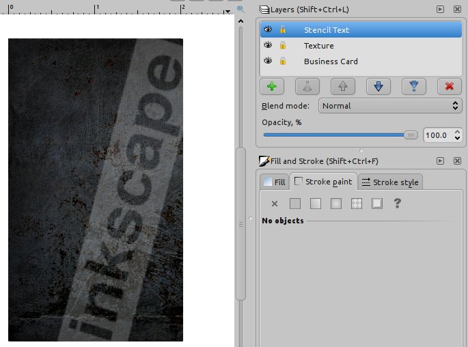Screen dimensions: 468x347
Task: Lower layer to bottom button
Action: [413, 87]
